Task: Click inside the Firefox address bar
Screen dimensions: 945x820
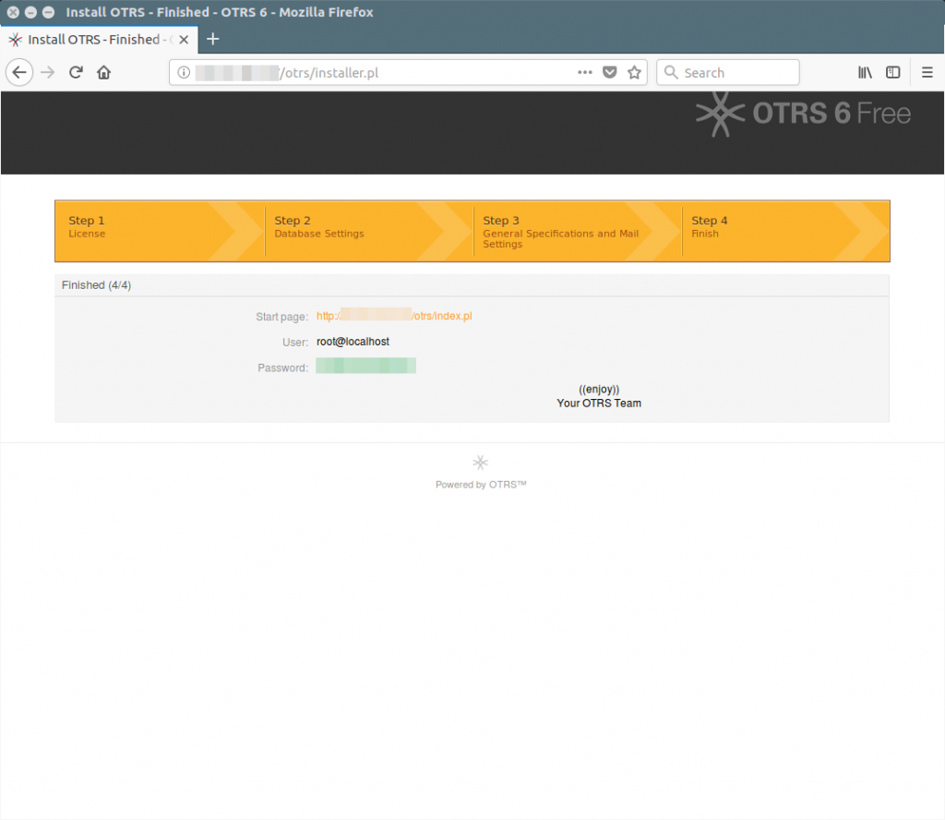Action: click(x=388, y=71)
